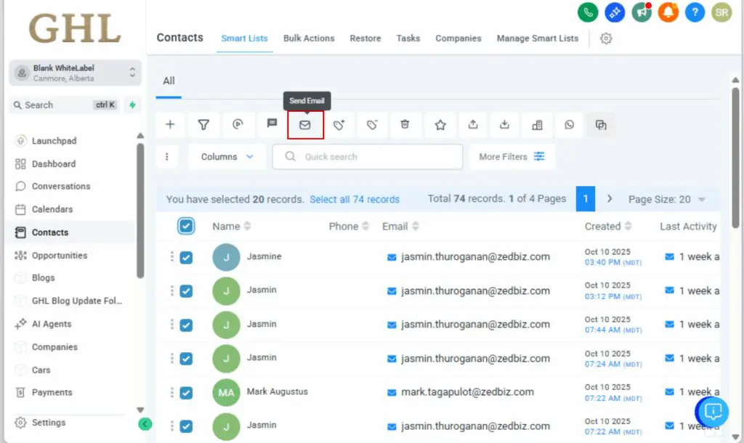Image resolution: width=744 pixels, height=443 pixels.
Task: Switch to the Bulk Actions tab
Action: [x=309, y=38]
